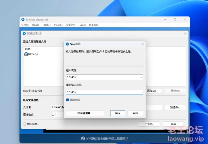Open the 压缩格式 ZIP combo box
The width and height of the screenshot is (208, 144).
[x=57, y=115]
